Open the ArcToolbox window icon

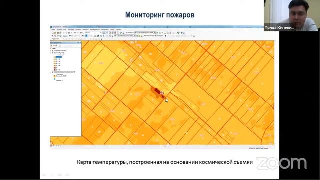pos(115,33)
